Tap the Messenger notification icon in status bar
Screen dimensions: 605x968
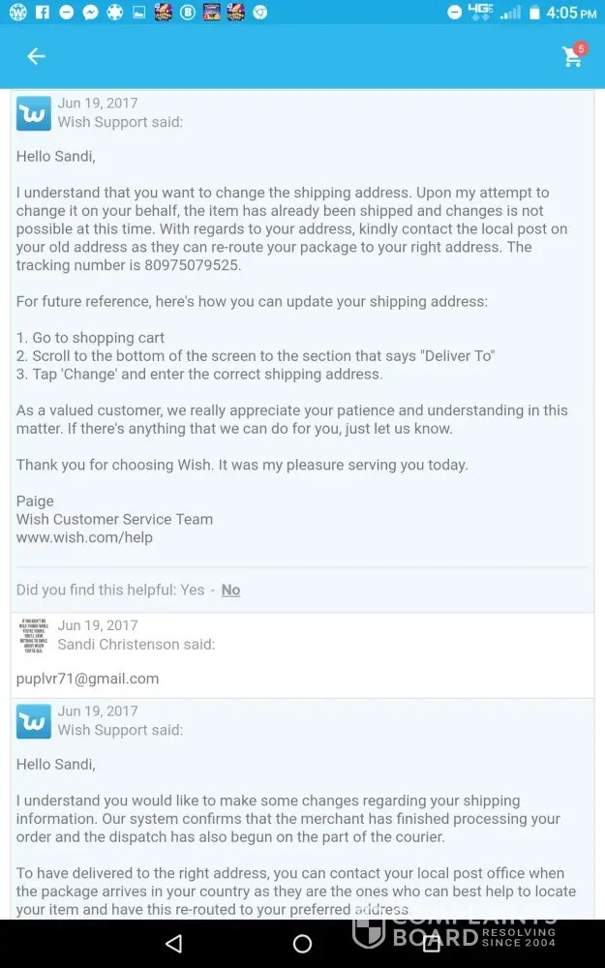(x=90, y=13)
